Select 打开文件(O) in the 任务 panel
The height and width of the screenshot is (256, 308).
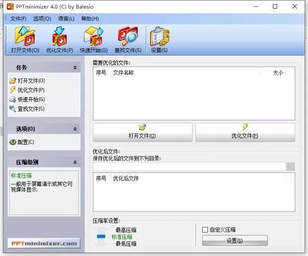(27, 81)
